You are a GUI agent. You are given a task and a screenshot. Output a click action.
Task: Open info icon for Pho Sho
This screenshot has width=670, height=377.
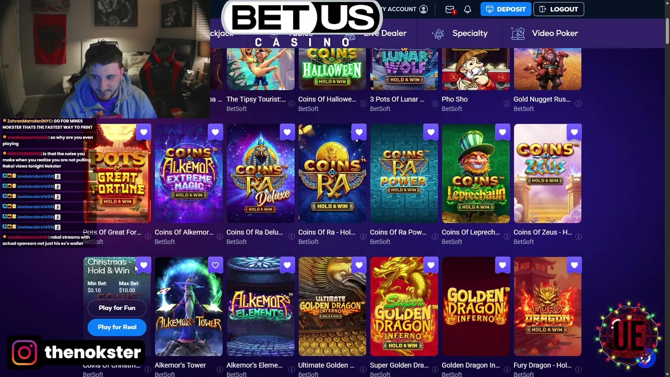(507, 104)
